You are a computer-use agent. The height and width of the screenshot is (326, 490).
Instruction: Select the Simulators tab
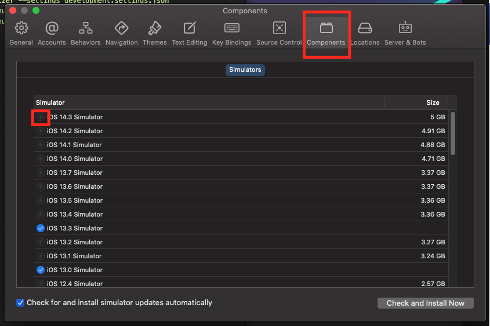(245, 69)
